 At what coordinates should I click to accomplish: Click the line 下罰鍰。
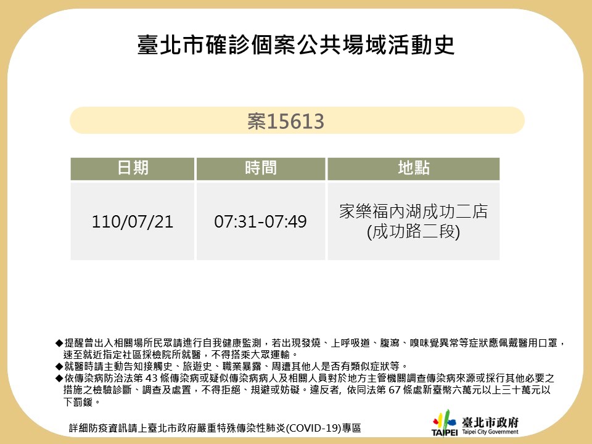click(x=82, y=402)
